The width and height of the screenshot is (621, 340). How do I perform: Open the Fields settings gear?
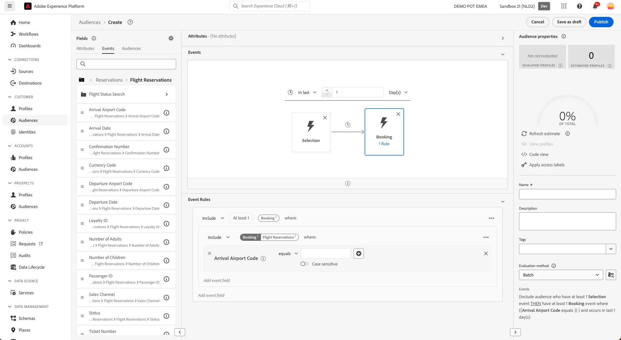(x=171, y=38)
